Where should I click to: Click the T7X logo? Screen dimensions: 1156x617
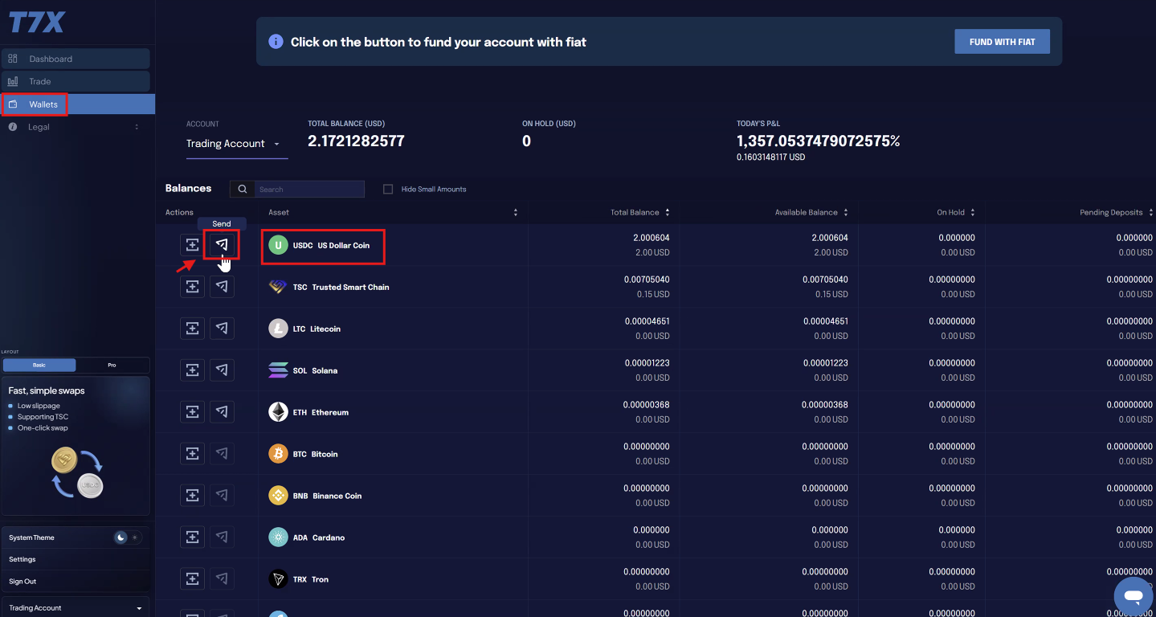tap(36, 22)
